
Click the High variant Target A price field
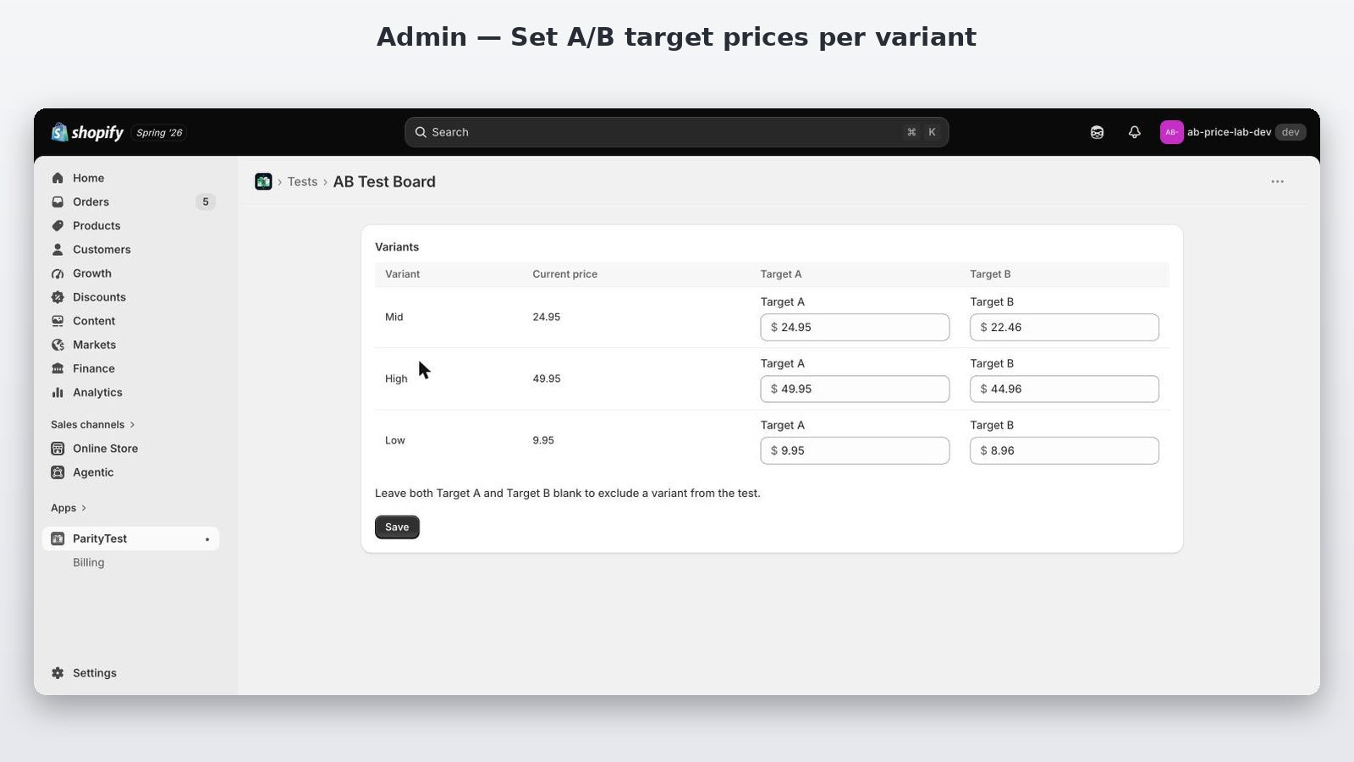pyautogui.click(x=855, y=389)
